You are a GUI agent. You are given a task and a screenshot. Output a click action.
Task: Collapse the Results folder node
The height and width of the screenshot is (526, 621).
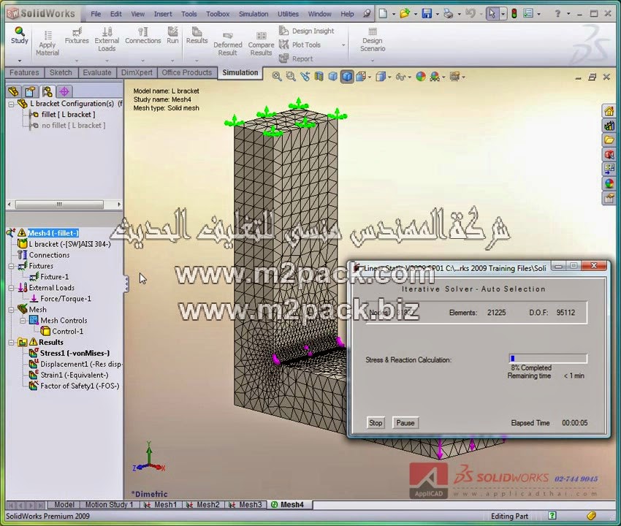(12, 342)
